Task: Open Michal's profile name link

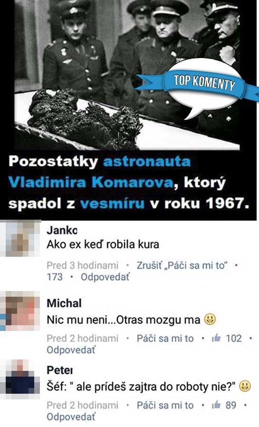Action: point(64,303)
